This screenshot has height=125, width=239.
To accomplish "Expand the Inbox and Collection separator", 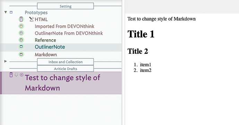I will pos(6,61).
